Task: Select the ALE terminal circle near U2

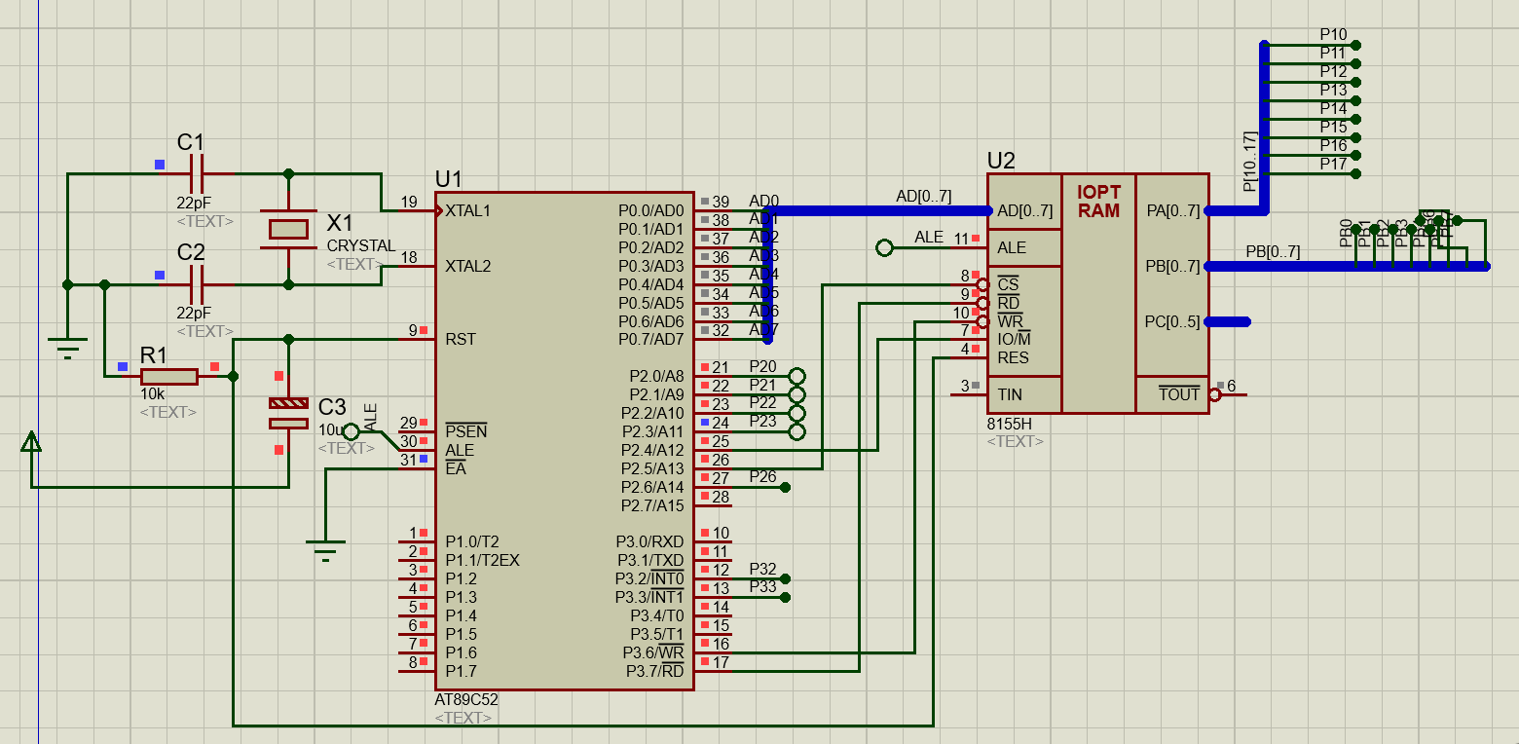Action: coord(884,248)
